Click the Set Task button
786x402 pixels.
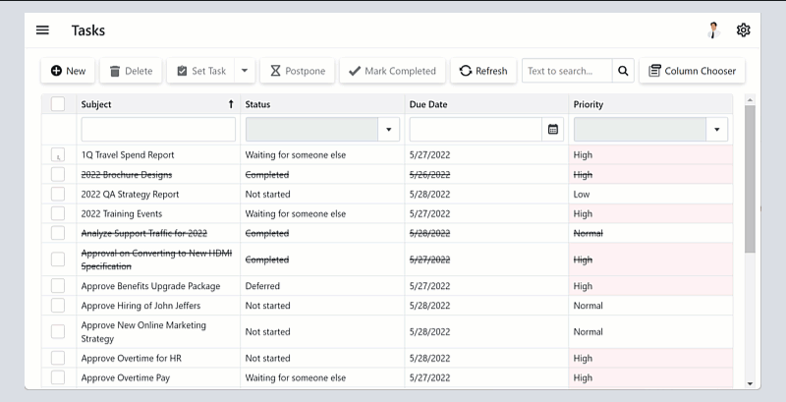[201, 71]
